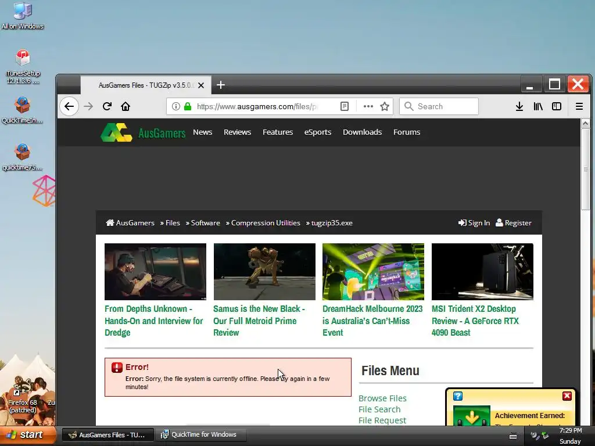Toggle the sidebar view icon
Viewport: 595px width, 446px height.
557,107
